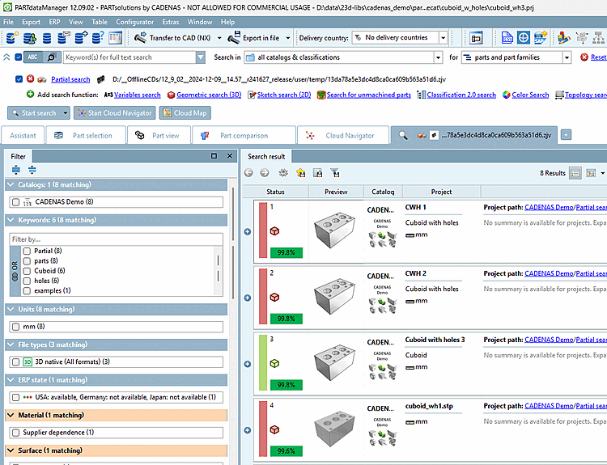Remove Partial search with red X icon
The width and height of the screenshot is (607, 465).
[30, 79]
